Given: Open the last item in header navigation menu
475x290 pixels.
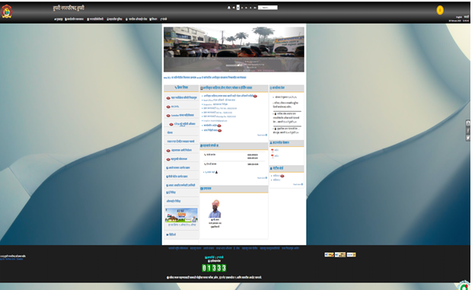Looking at the screenshot, I should (x=164, y=19).
